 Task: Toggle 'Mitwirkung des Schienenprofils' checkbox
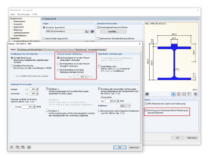146,110
